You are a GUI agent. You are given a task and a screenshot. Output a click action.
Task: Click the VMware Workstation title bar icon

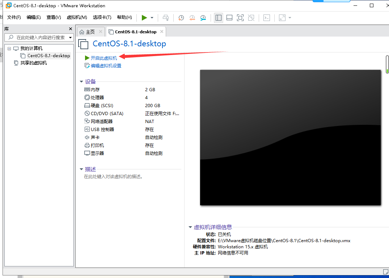coord(9,5)
